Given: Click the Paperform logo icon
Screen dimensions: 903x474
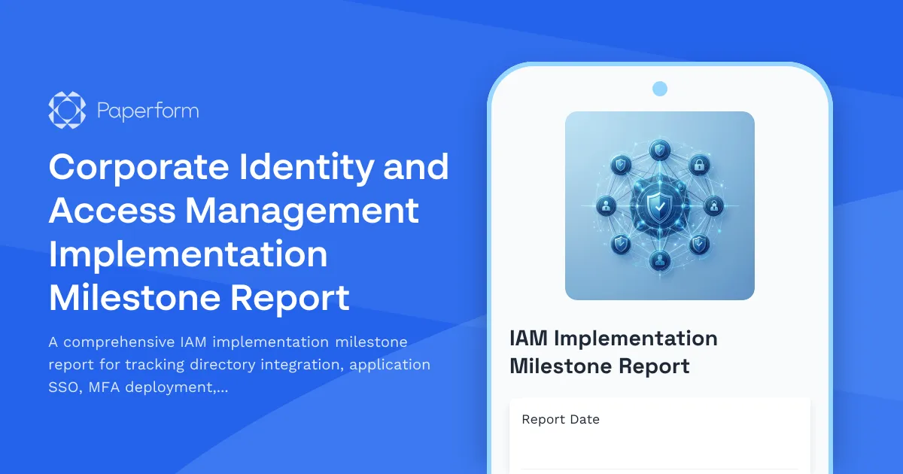Looking at the screenshot, I should click(x=67, y=110).
